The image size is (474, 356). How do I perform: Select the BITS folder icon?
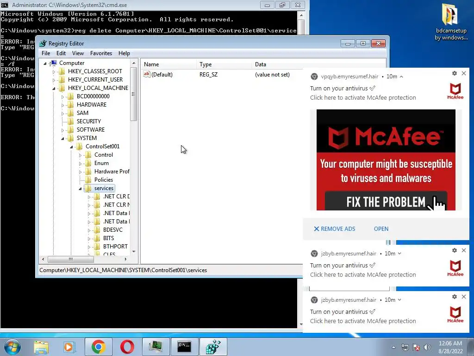coord(97,238)
